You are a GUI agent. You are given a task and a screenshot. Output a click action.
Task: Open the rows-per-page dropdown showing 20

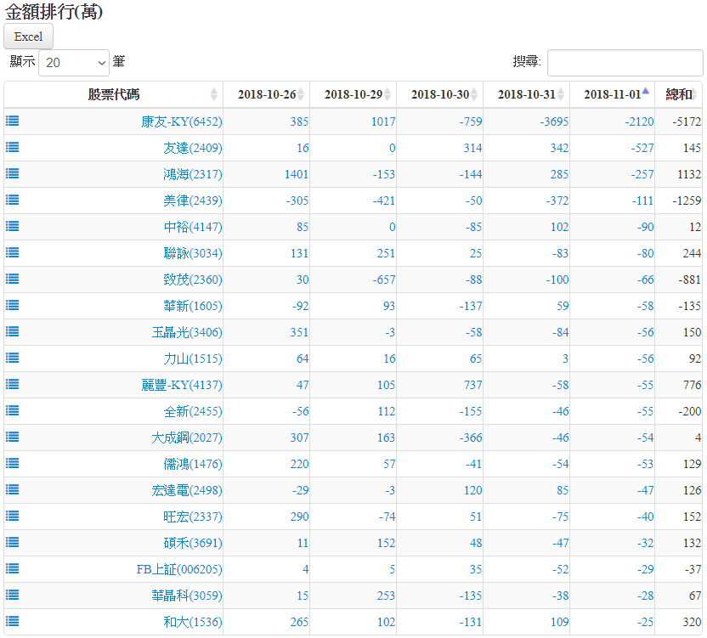click(x=74, y=63)
